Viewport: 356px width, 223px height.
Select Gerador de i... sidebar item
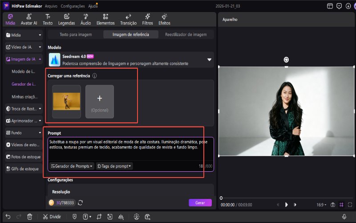[24, 84]
